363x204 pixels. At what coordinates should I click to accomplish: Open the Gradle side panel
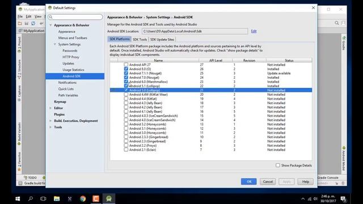point(344,43)
